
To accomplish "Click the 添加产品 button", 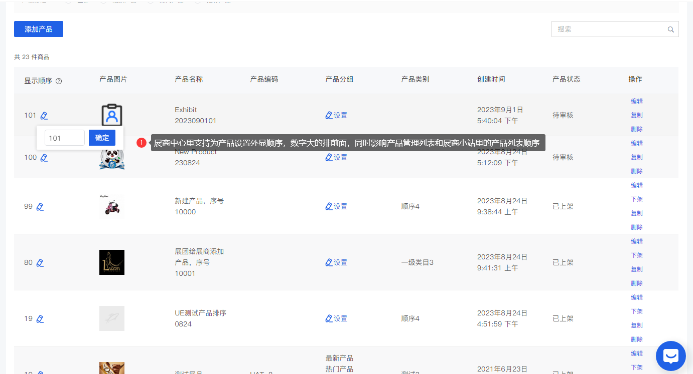I will point(39,29).
